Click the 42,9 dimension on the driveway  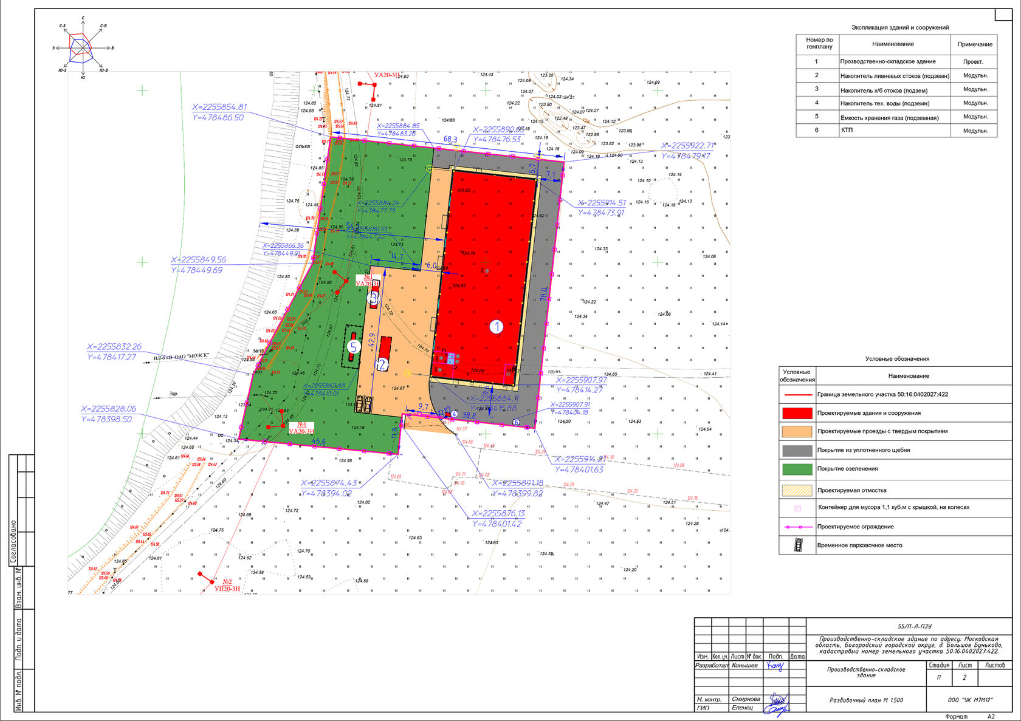click(372, 341)
